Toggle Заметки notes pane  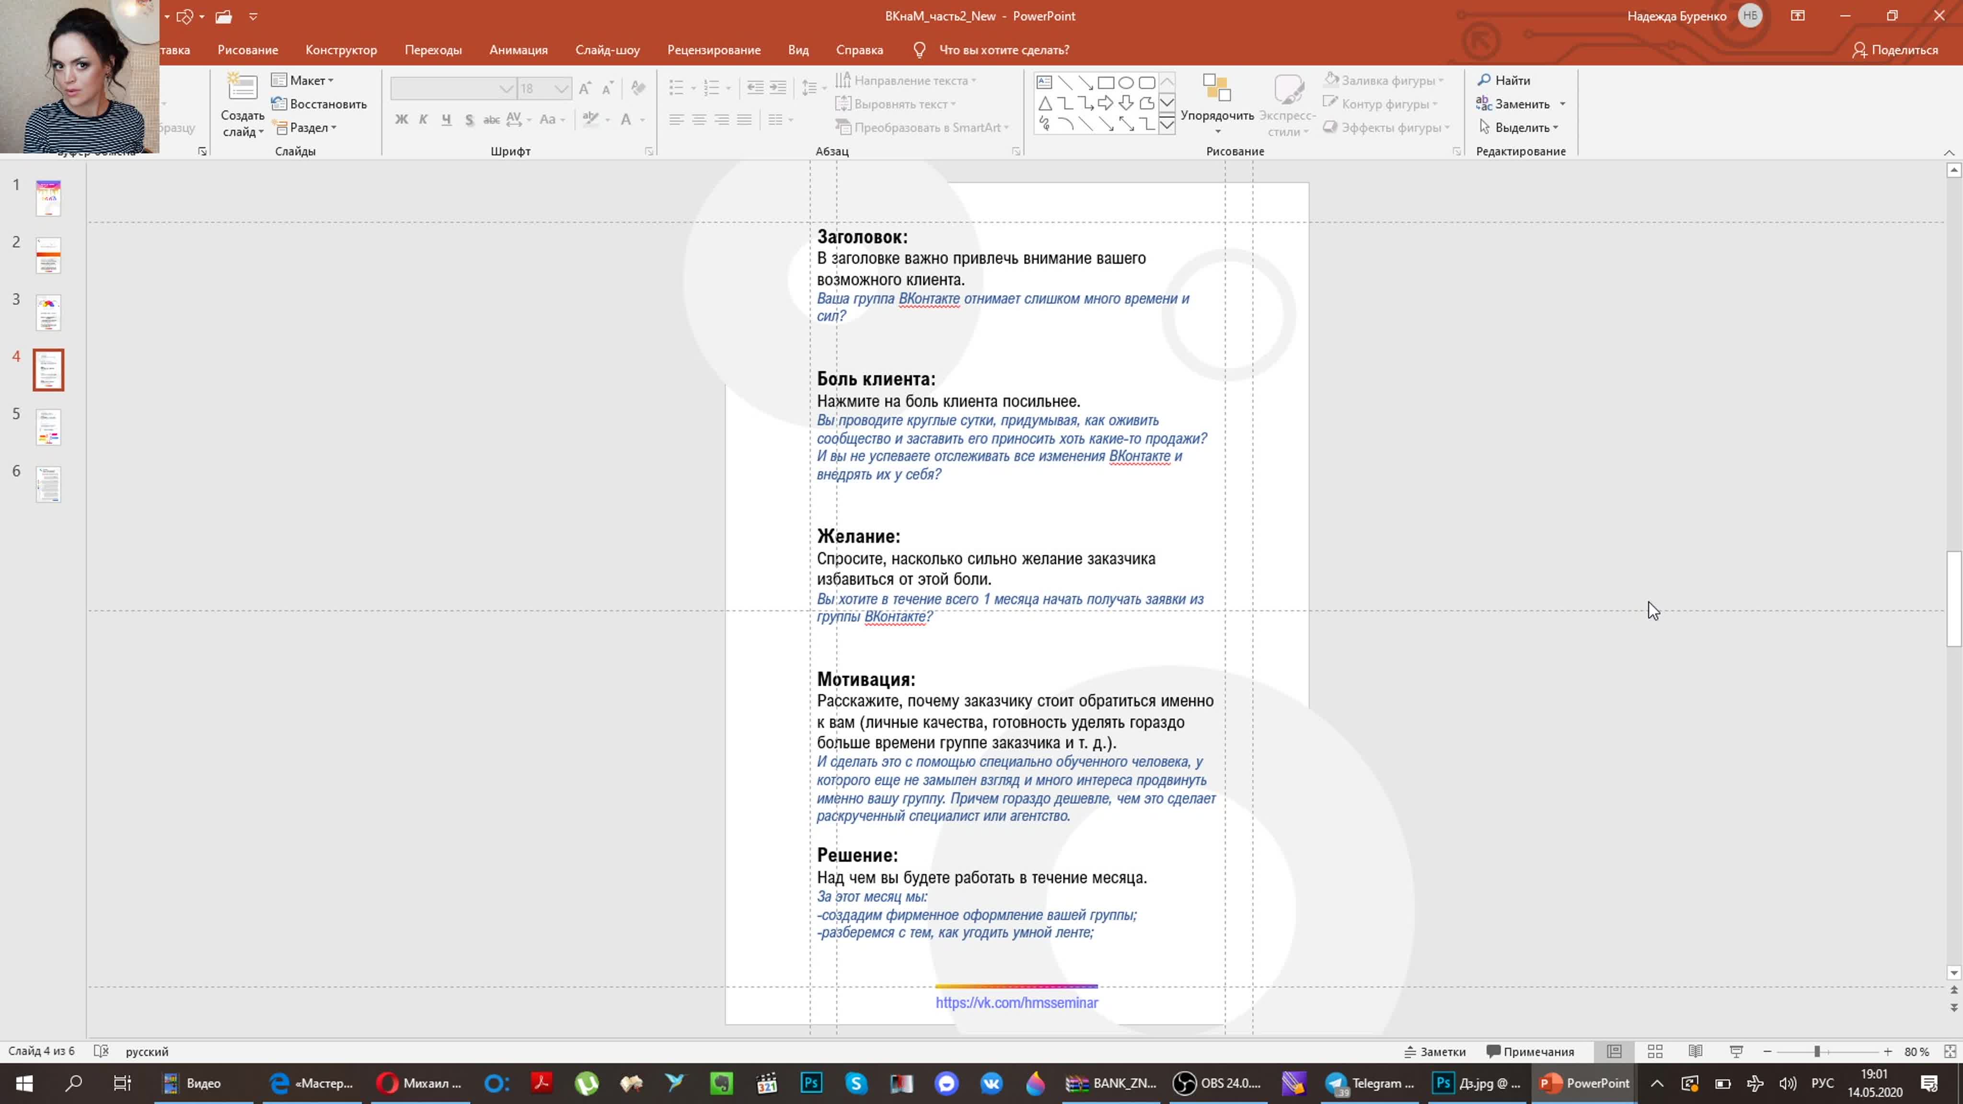coord(1435,1051)
